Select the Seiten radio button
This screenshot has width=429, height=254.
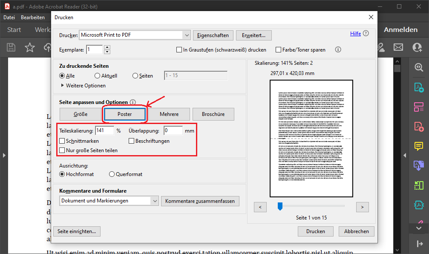(135, 76)
